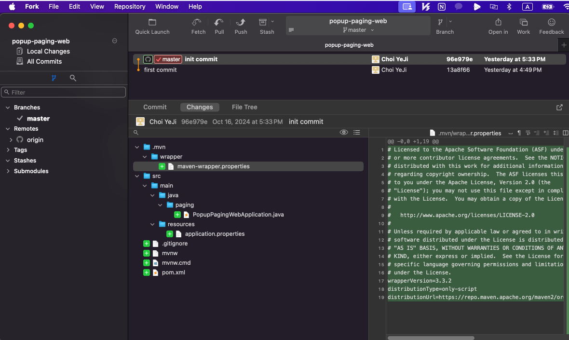Open Quick Launch from the toolbar
Image resolution: width=569 pixels, height=340 pixels.
[152, 27]
